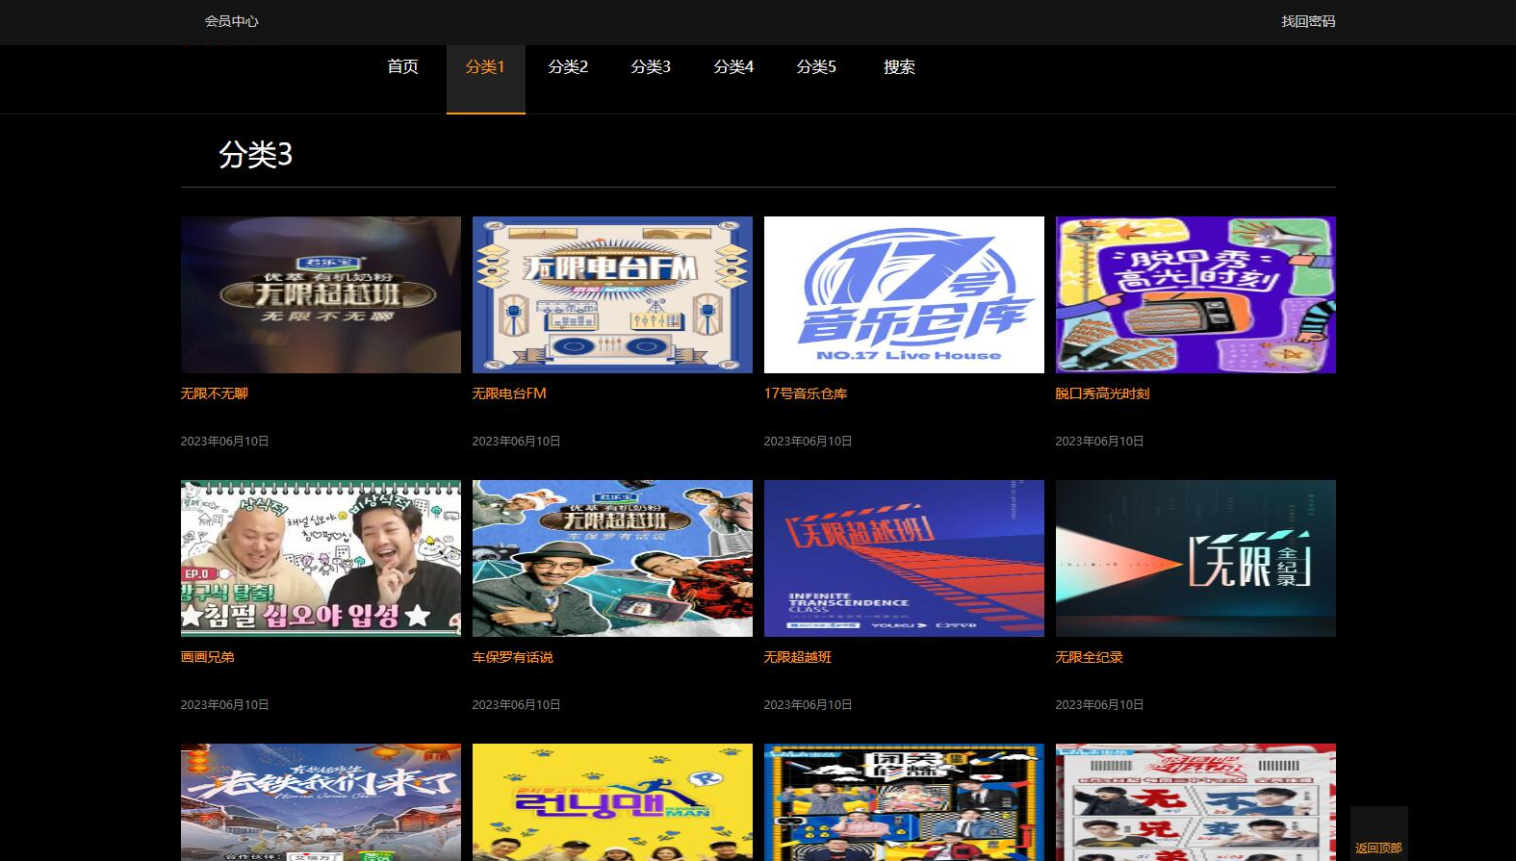
Task: Click the 返回顶部 back-to-top button
Action: pos(1378,834)
